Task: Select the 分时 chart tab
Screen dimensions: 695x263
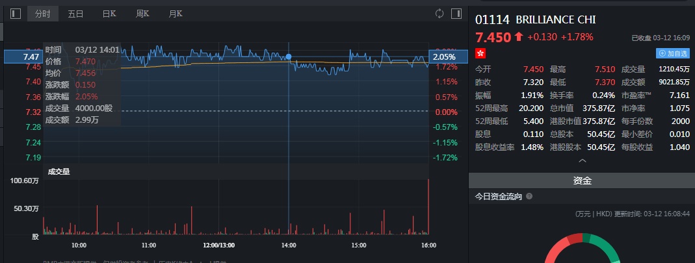Action: pos(43,14)
